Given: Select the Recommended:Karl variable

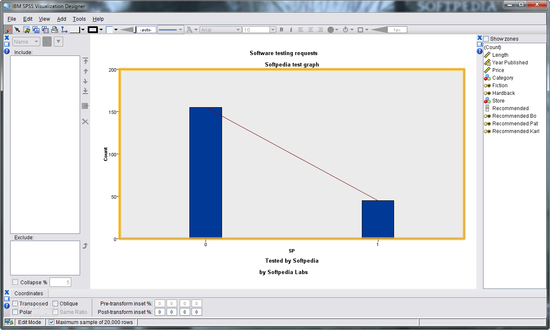Looking at the screenshot, I should (x=516, y=131).
